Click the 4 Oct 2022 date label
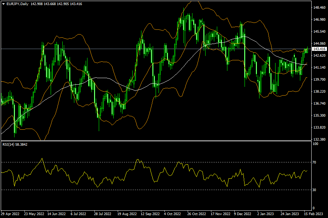This screenshot has height=218, width=328. (172, 214)
